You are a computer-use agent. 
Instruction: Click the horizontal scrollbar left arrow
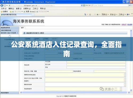click(21, 92)
